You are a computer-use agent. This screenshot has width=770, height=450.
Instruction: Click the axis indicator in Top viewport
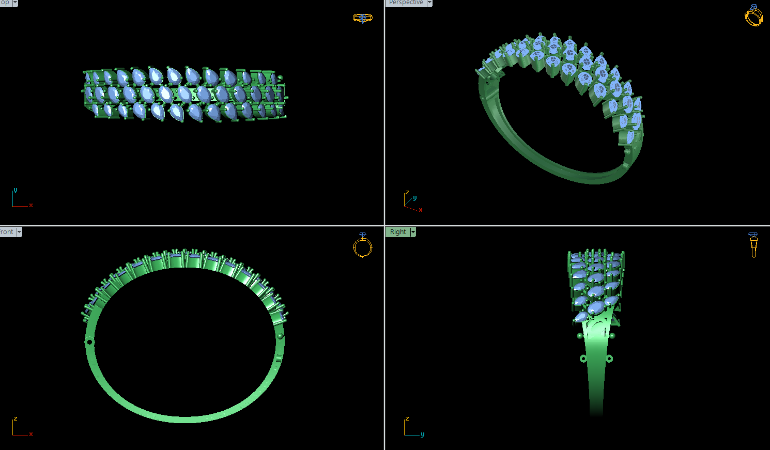pos(21,199)
